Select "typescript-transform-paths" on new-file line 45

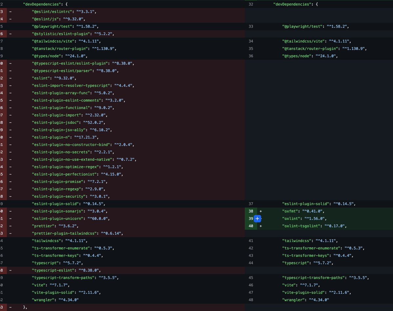pos(313,278)
